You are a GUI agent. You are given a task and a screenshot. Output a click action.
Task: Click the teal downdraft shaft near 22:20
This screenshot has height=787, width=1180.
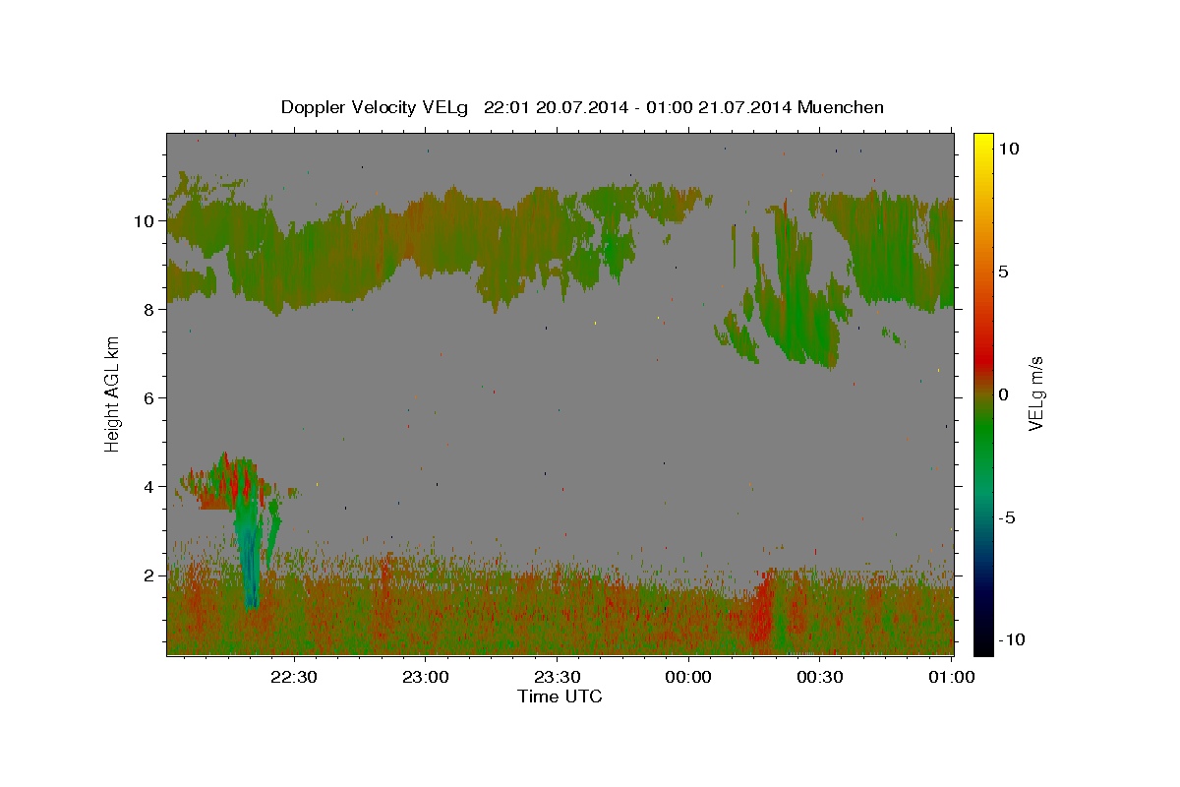(x=250, y=546)
